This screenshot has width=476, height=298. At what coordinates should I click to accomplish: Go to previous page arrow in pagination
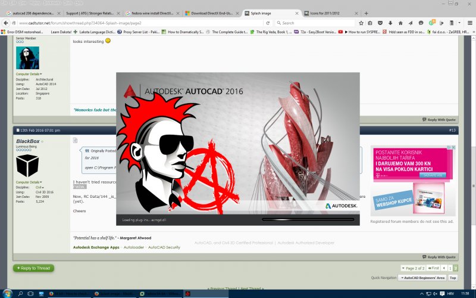click(444, 268)
